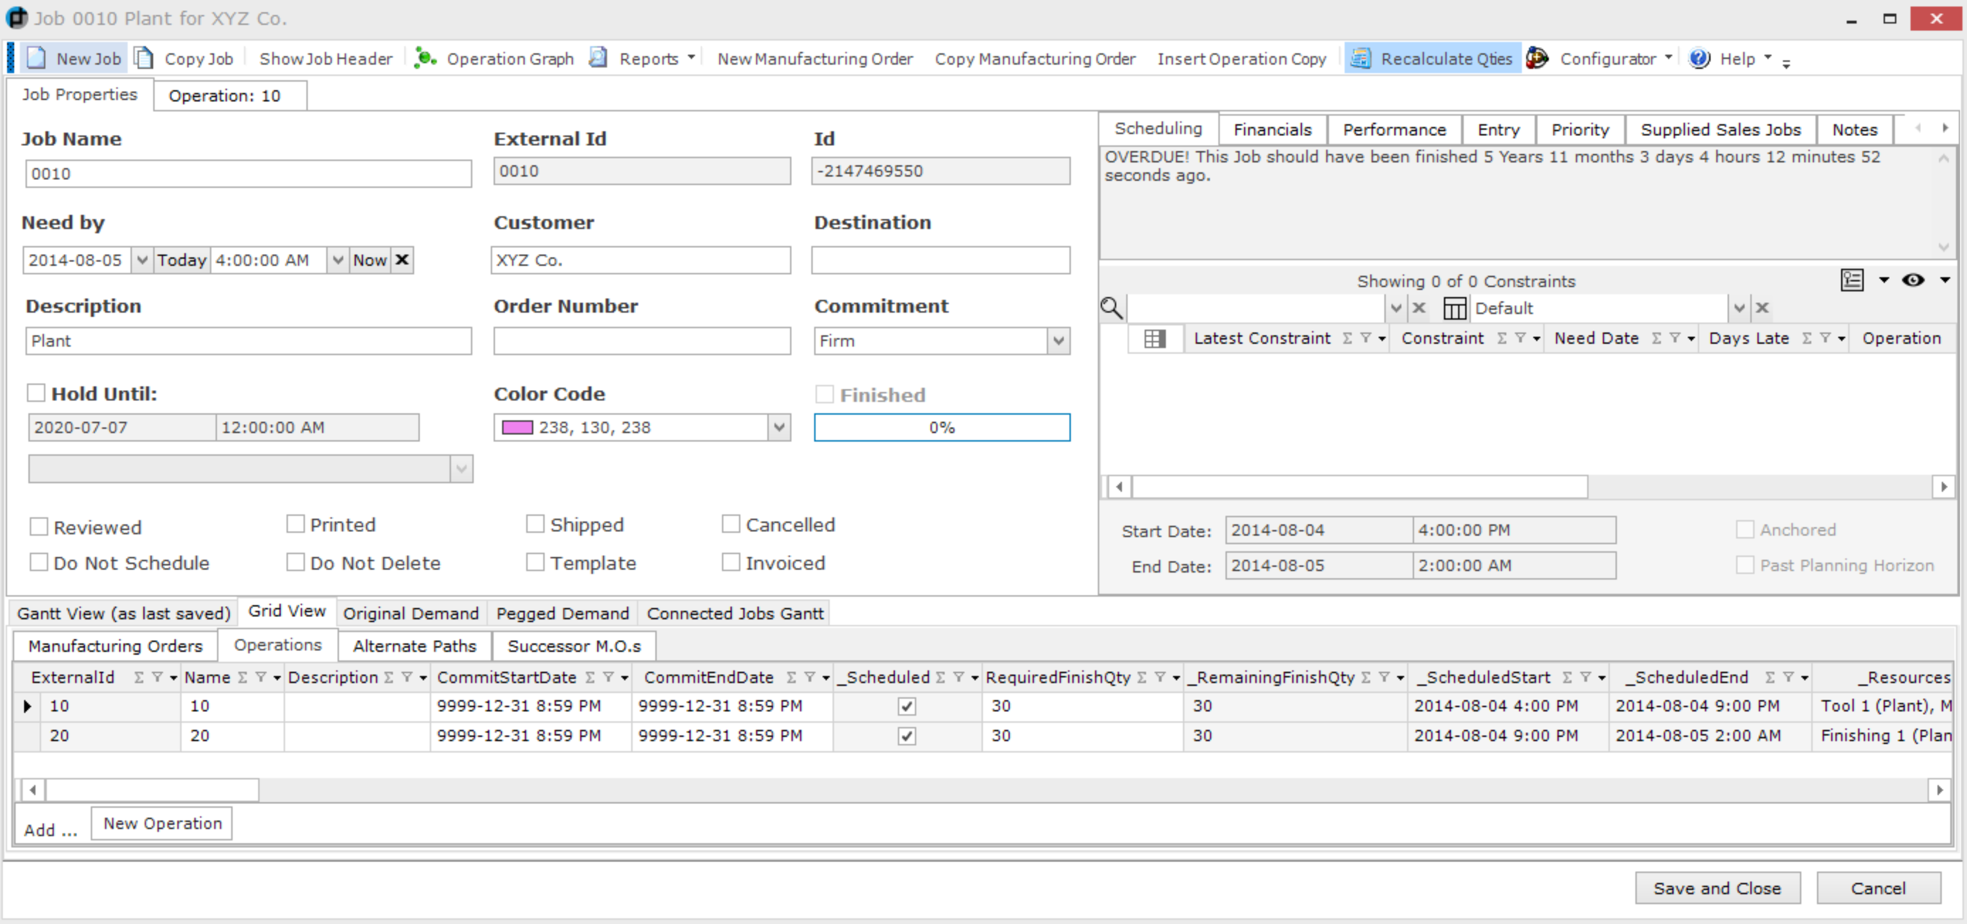The height and width of the screenshot is (924, 1967).
Task: Click the Recalculate Qties icon
Action: pos(1361,58)
